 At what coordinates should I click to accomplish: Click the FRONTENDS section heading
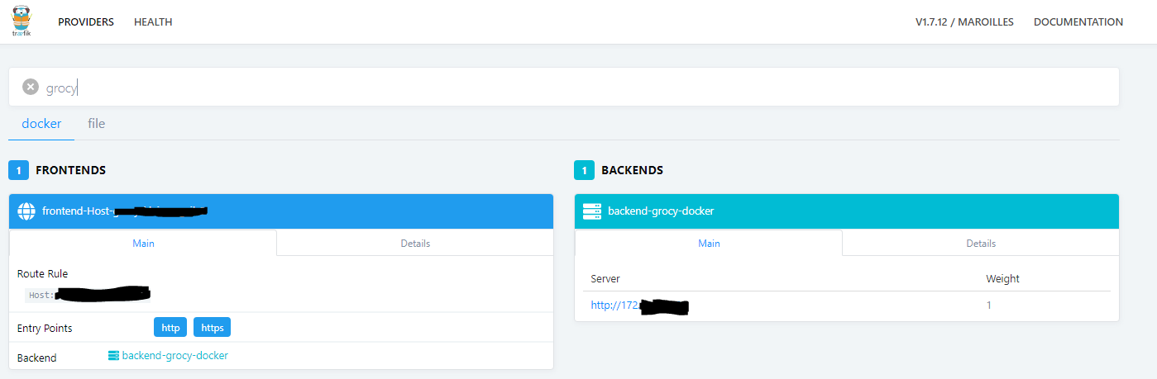[x=70, y=170]
